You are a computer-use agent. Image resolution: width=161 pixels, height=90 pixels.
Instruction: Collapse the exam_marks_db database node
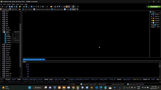click(x=3, y=32)
